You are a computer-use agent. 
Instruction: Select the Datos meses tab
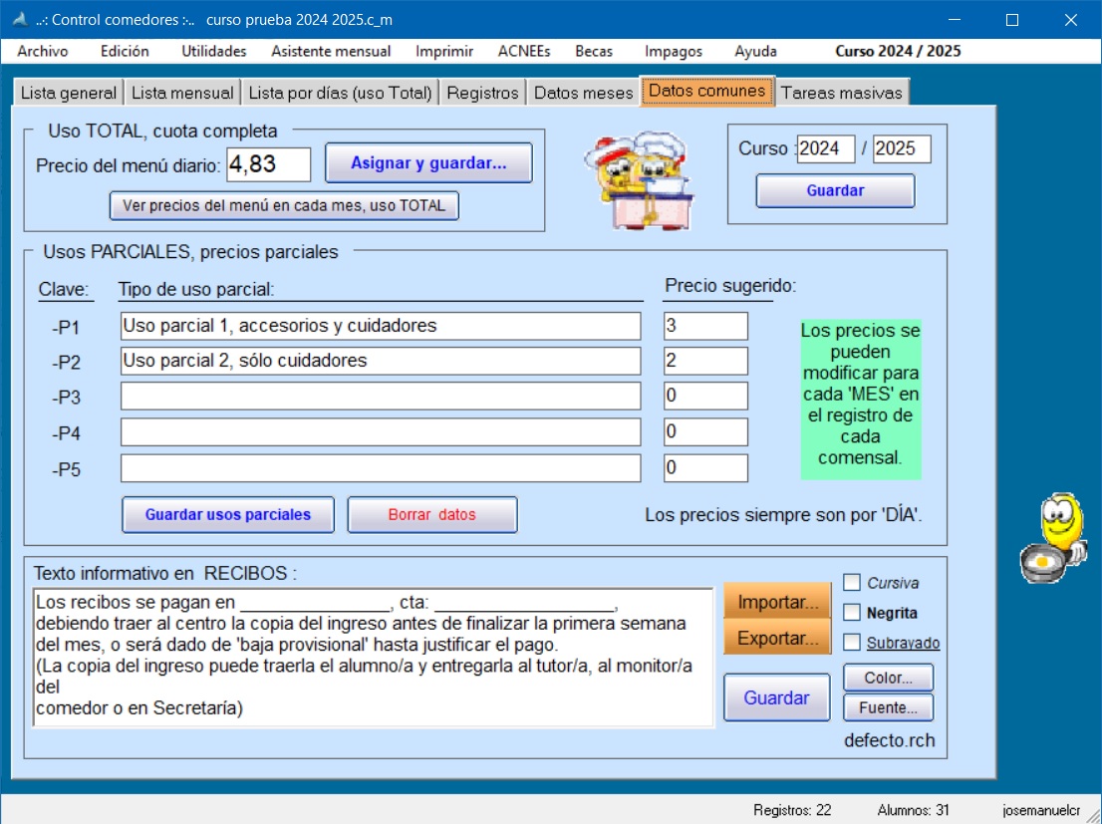(583, 93)
